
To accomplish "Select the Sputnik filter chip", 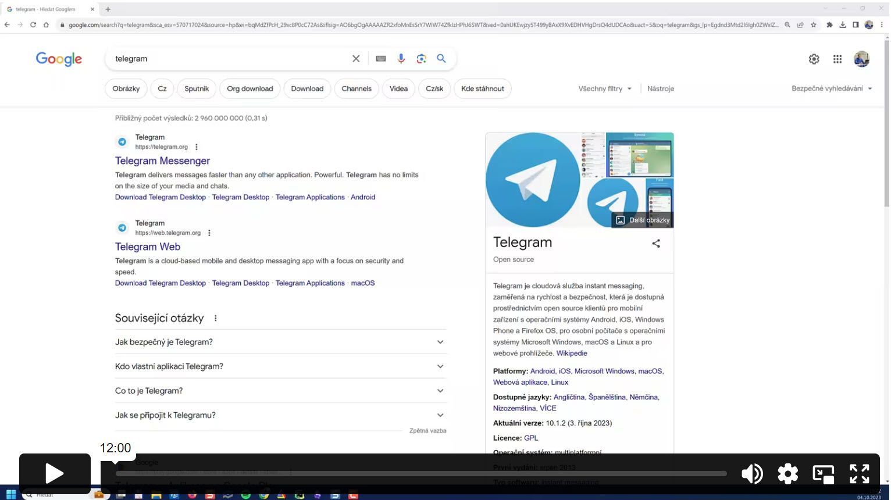I will click(197, 89).
